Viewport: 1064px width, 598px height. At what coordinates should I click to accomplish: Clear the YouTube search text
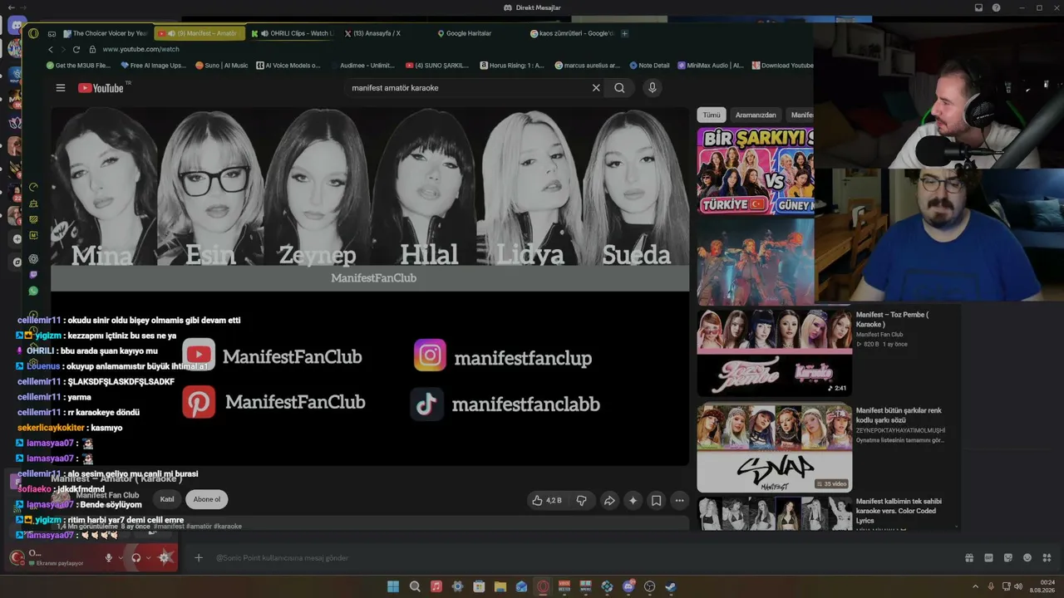596,88
